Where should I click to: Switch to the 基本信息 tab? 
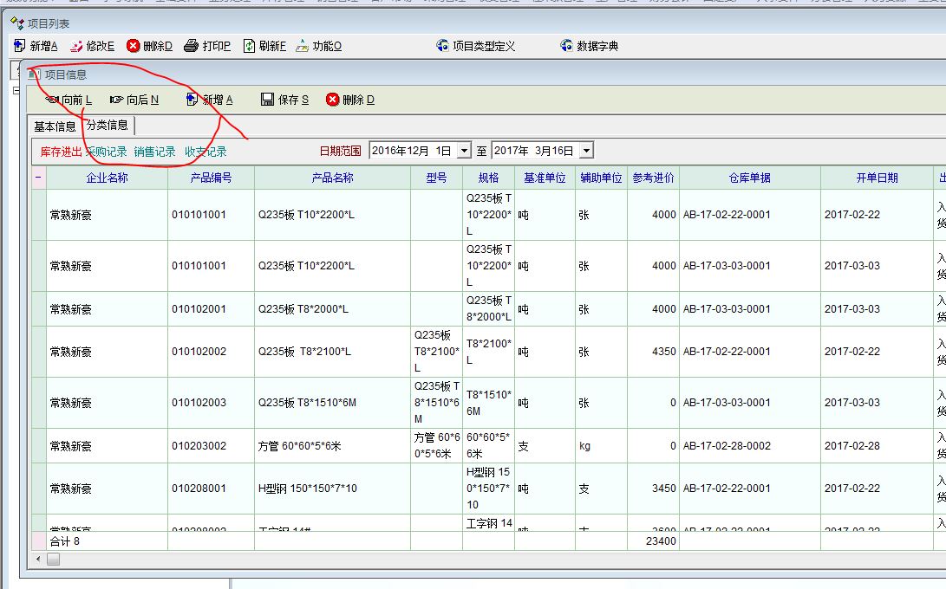tap(55, 126)
